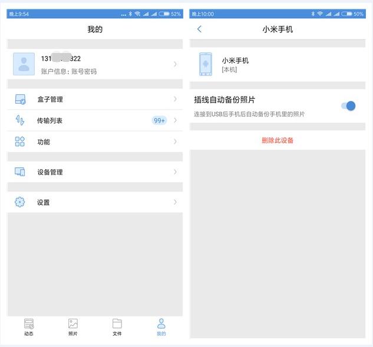The height and width of the screenshot is (347, 373).
Task: Tap 晚上9:54 clock in status bar
Action: (19, 14)
